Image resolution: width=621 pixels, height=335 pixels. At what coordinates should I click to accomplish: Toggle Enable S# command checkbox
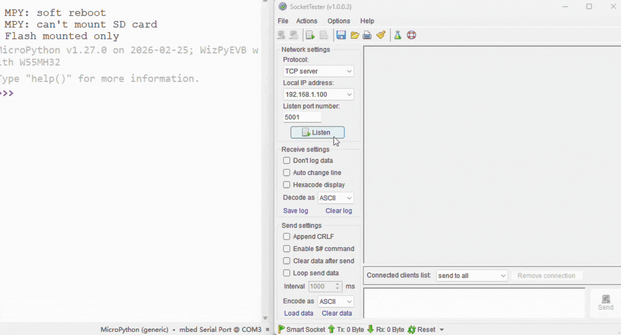click(x=286, y=249)
